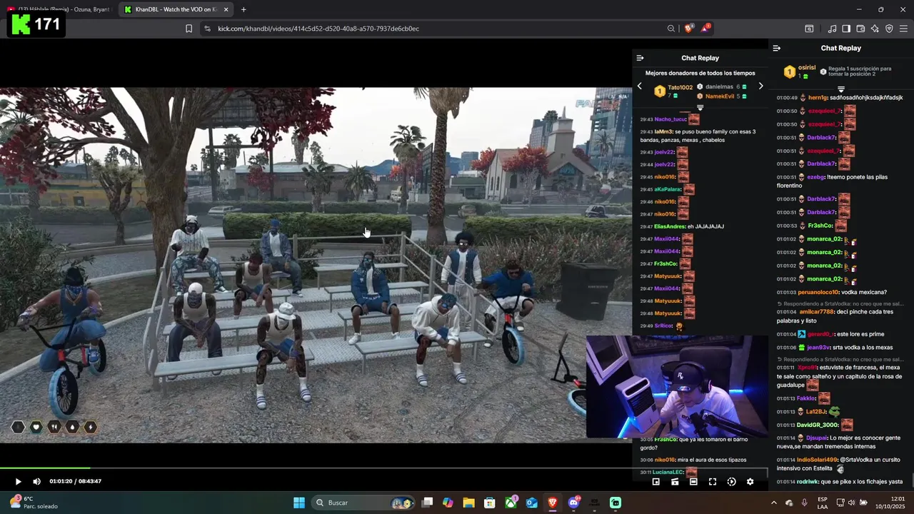This screenshot has width=914, height=514.
Task: Open danielmas donor entry
Action: 719,87
